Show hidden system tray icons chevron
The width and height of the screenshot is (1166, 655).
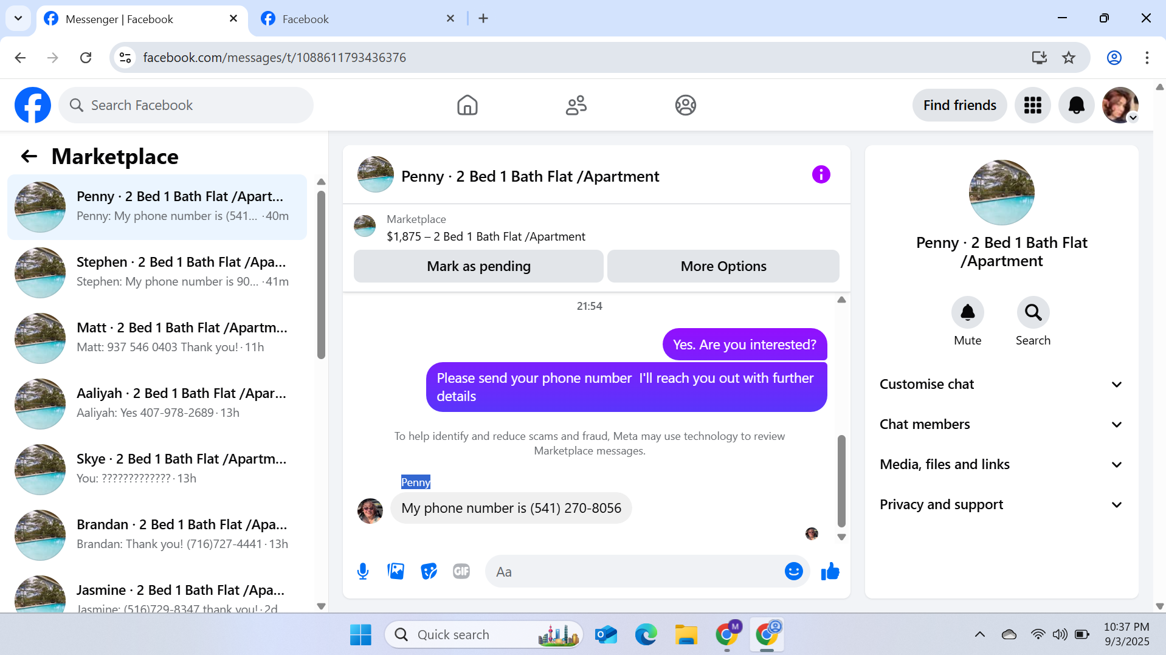(979, 634)
